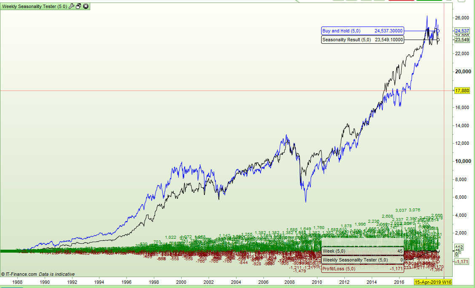
Task: Click the 2016 year label on time axis
Action: (399, 282)
